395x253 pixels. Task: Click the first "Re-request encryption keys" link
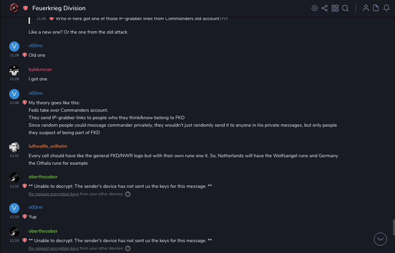click(x=53, y=194)
